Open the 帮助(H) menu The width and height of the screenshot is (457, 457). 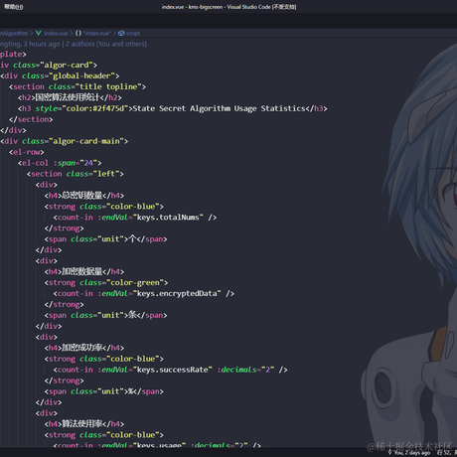click(x=14, y=7)
